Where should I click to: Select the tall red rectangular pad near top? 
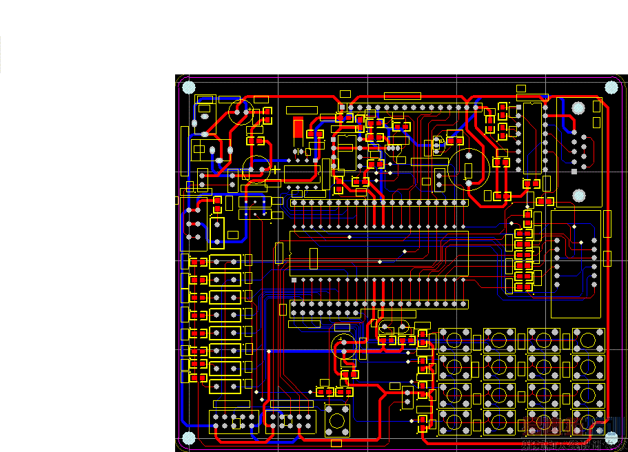coord(298,129)
